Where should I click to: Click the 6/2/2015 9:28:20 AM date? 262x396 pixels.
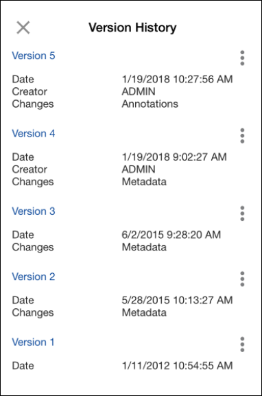click(x=171, y=235)
